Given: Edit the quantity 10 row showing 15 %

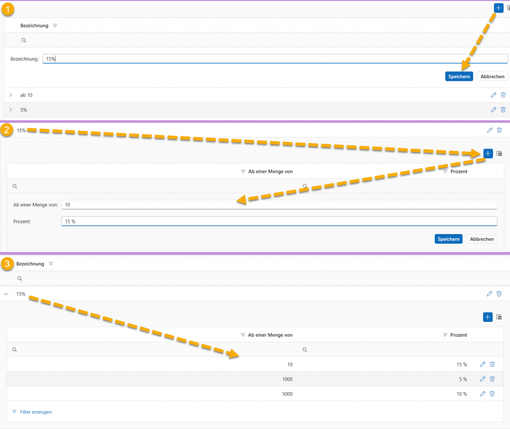Looking at the screenshot, I should click(x=483, y=364).
